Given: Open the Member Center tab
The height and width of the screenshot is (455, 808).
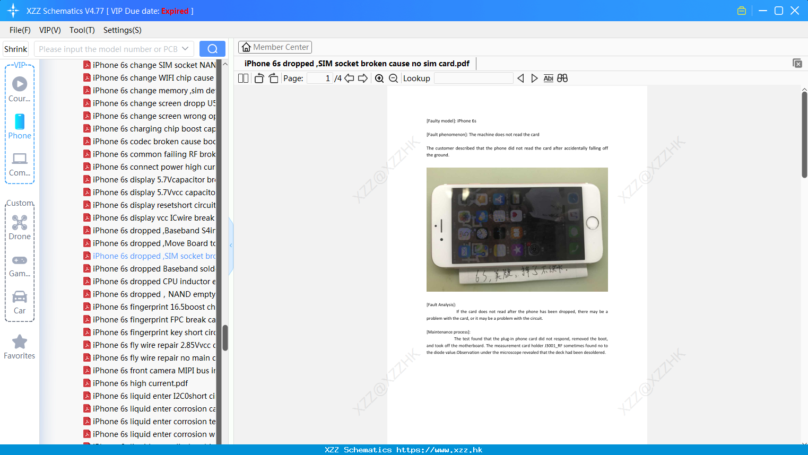Looking at the screenshot, I should [x=275, y=47].
